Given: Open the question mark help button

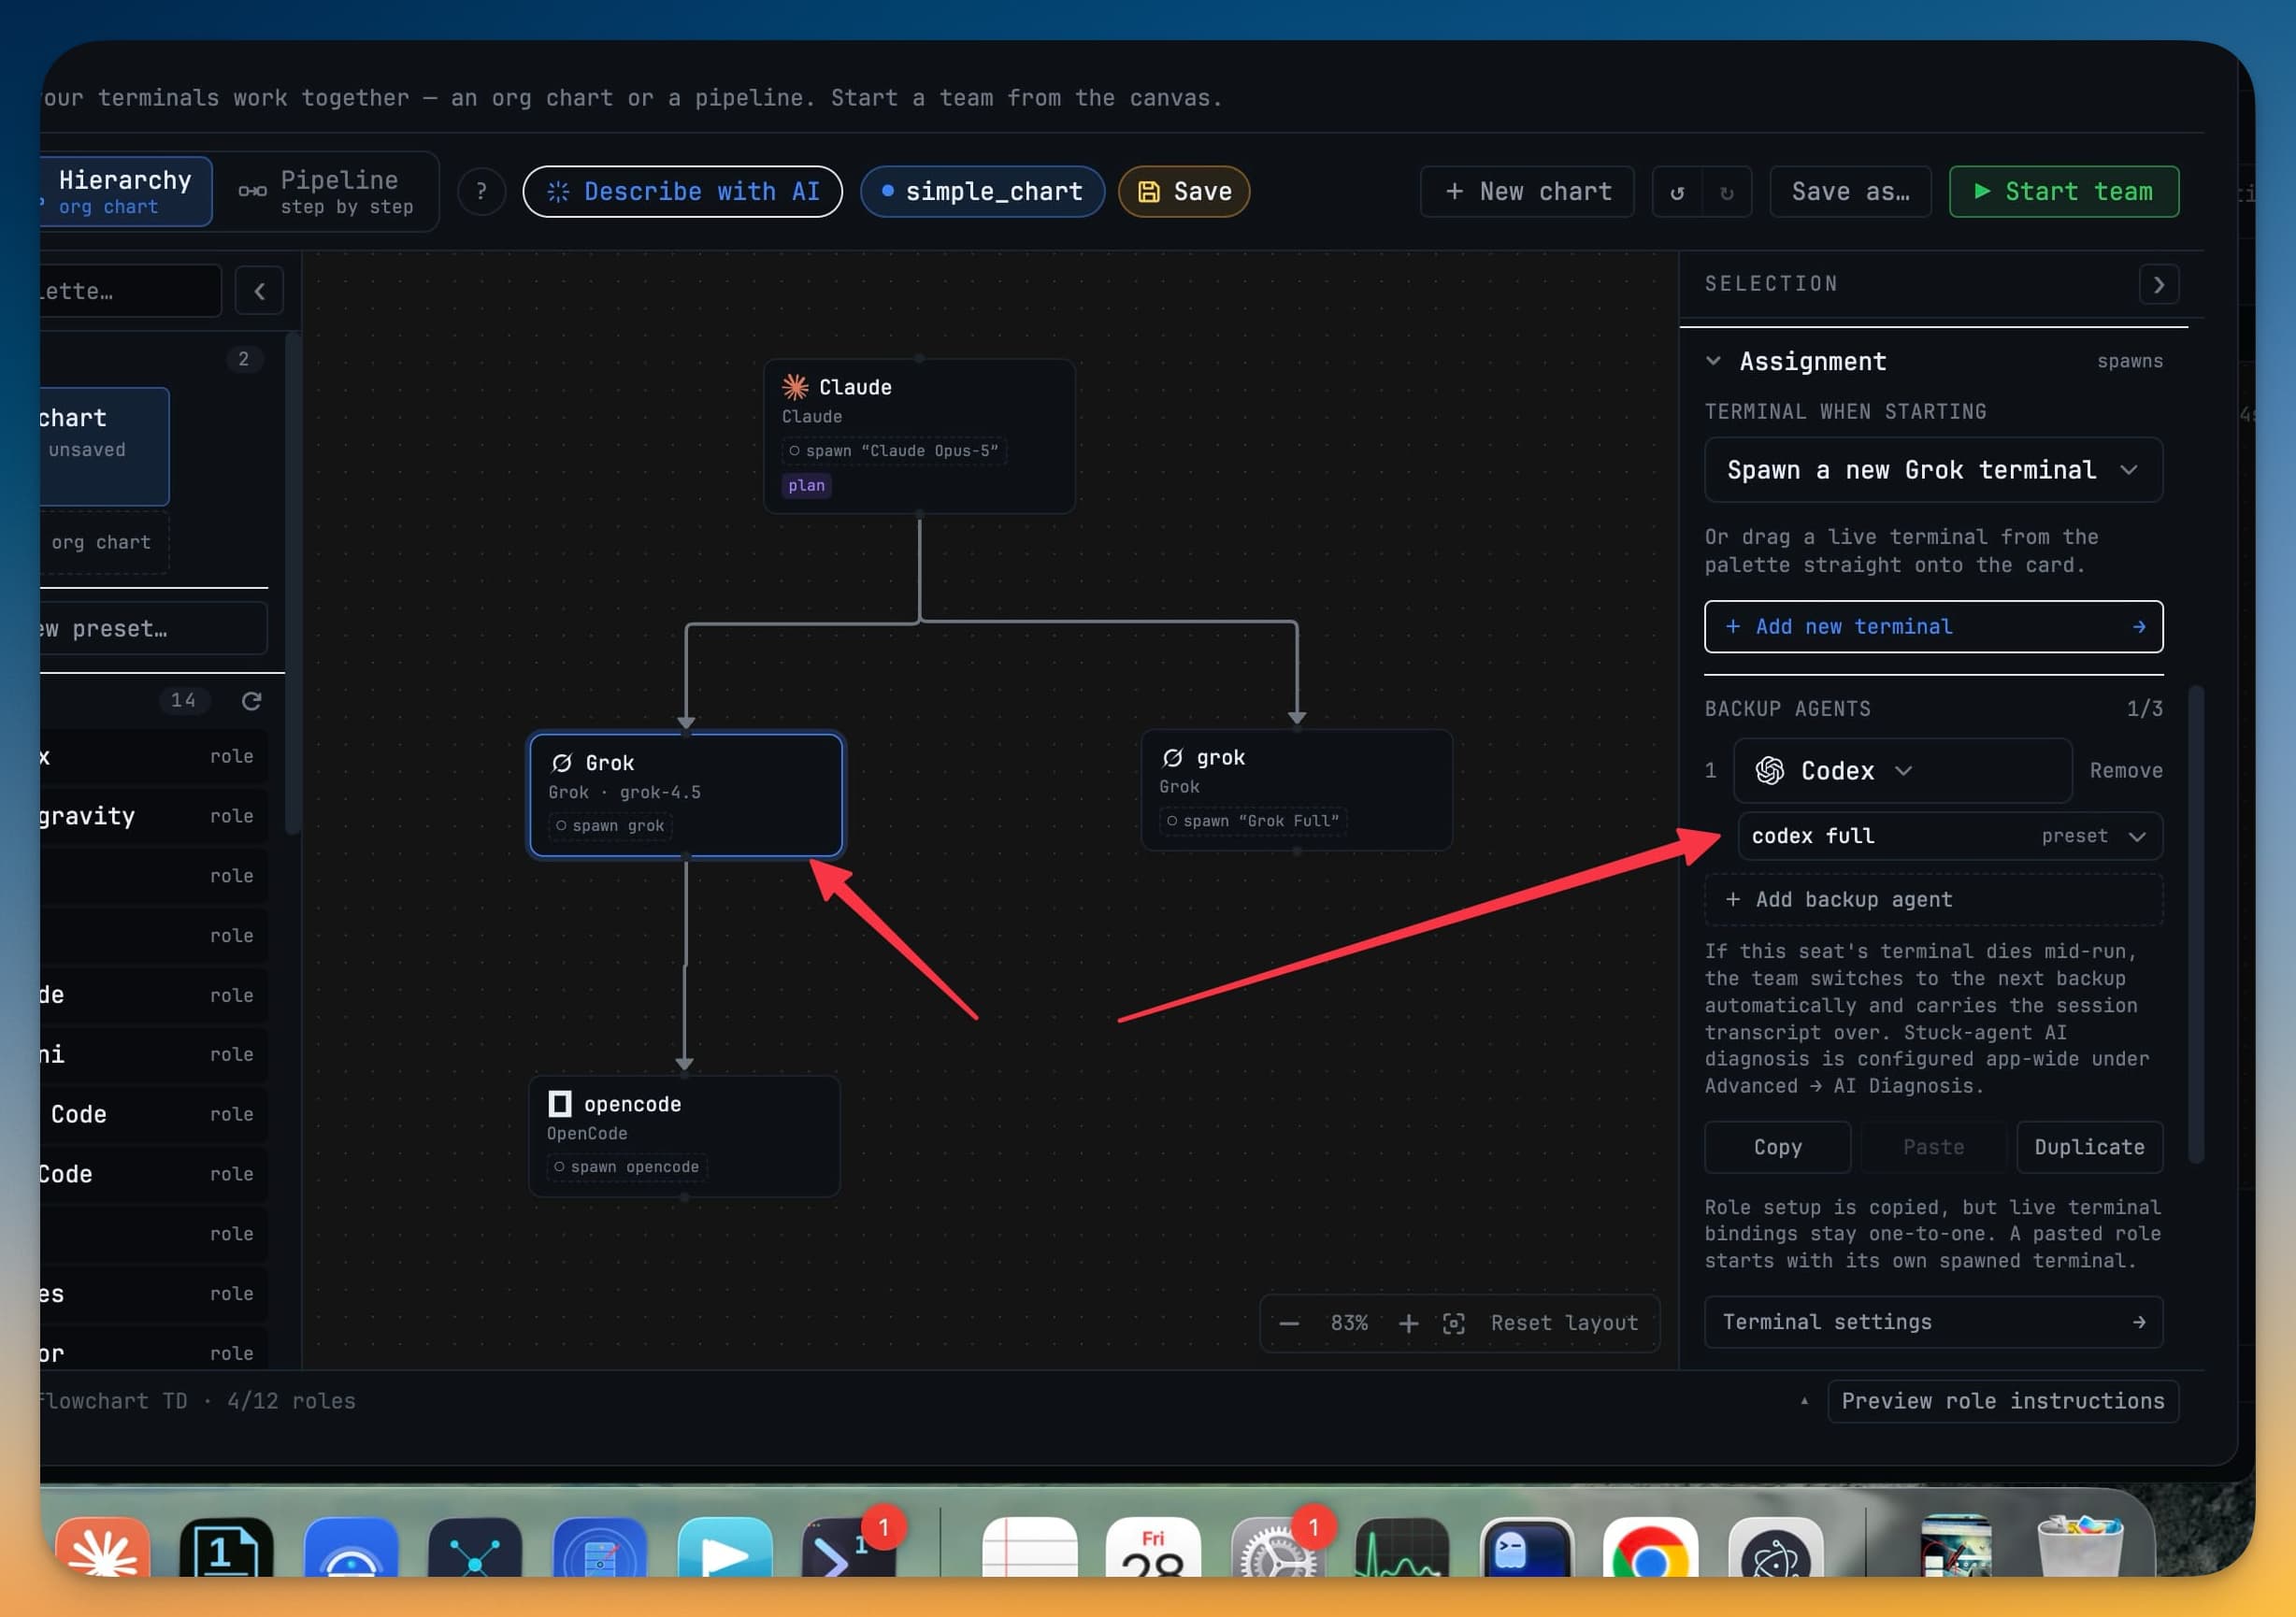Looking at the screenshot, I should [481, 191].
